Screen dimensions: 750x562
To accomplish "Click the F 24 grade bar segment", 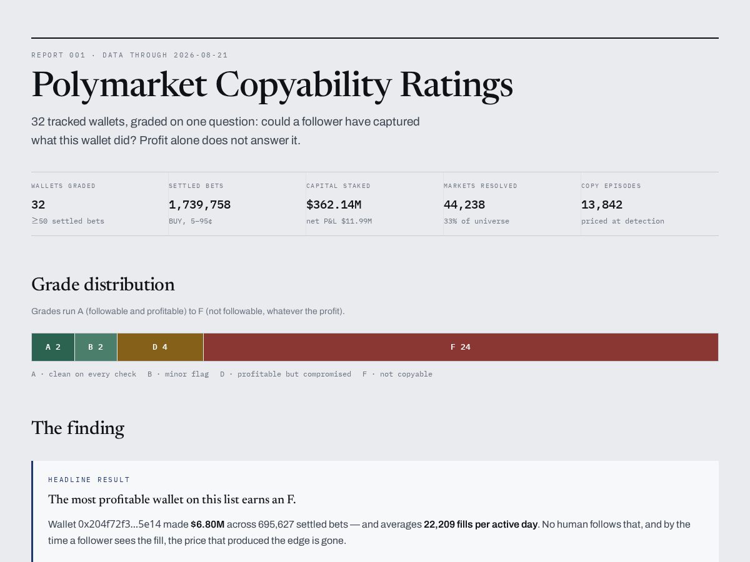I will pyautogui.click(x=461, y=347).
